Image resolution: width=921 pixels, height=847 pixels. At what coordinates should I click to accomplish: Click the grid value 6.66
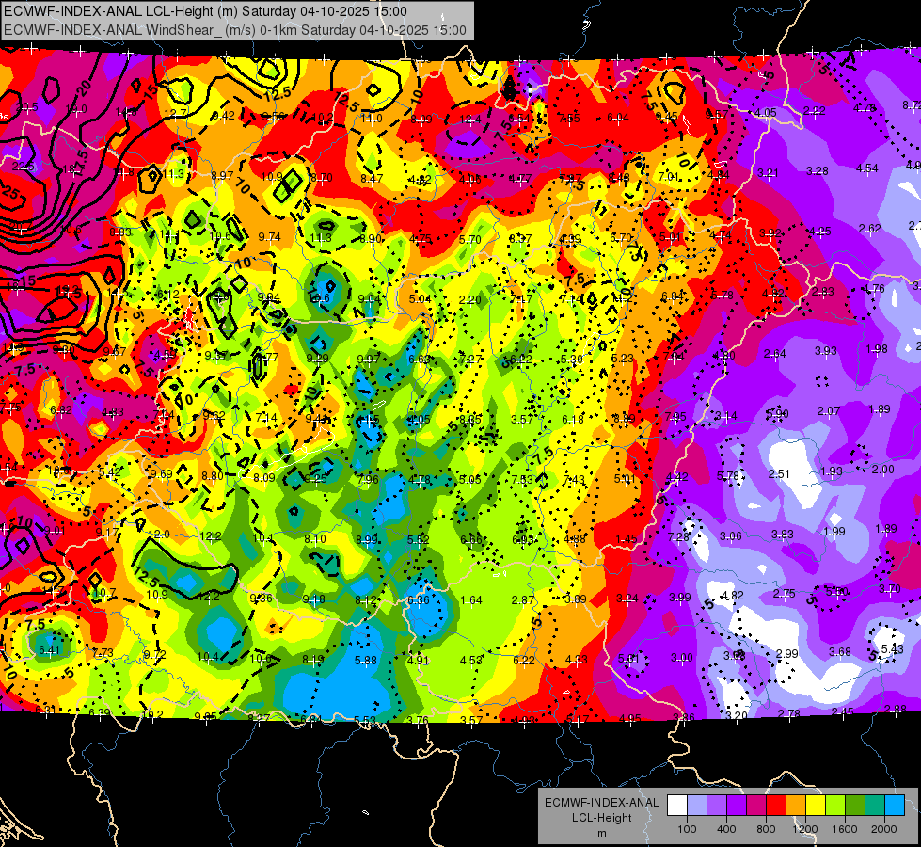[x=471, y=539]
